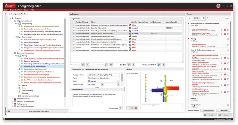Open the Extras menu
This screenshot has height=125, width=238.
tap(26, 10)
